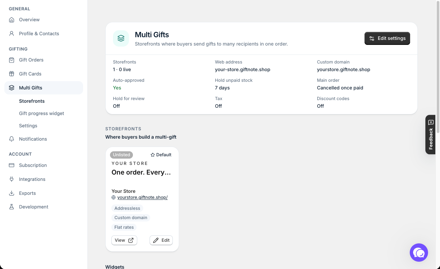440x269 pixels.
Task: Open Settings under Multi Gifts
Action: coord(28,126)
